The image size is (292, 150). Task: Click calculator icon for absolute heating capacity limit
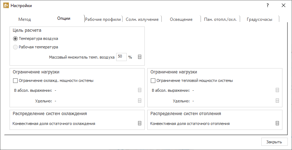coord(277,90)
